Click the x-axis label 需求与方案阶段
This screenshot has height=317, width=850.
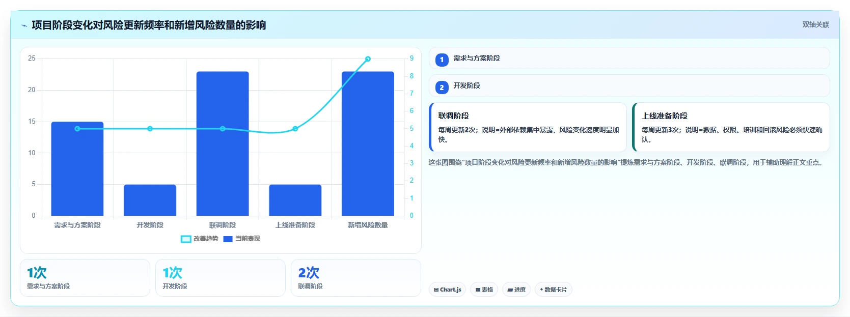pos(77,225)
